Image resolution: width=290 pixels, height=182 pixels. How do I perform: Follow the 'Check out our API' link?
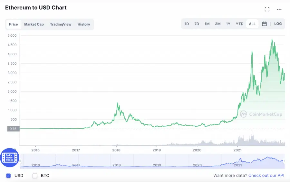point(266,176)
